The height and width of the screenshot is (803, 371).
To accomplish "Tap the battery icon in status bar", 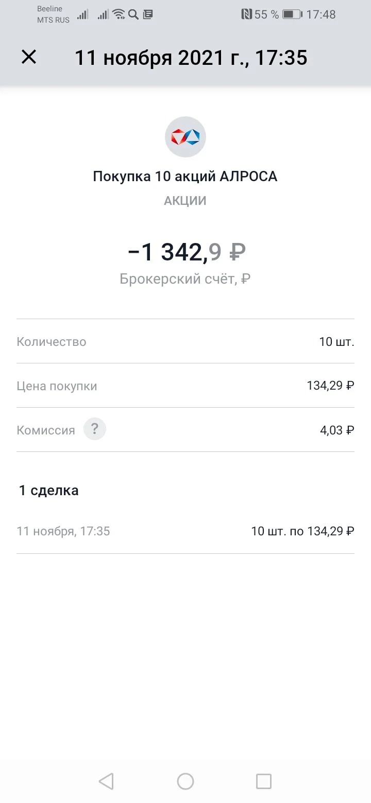I will coord(292,14).
